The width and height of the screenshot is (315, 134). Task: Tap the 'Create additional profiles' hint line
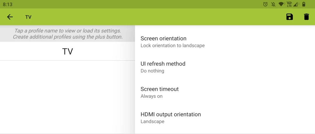(68, 37)
